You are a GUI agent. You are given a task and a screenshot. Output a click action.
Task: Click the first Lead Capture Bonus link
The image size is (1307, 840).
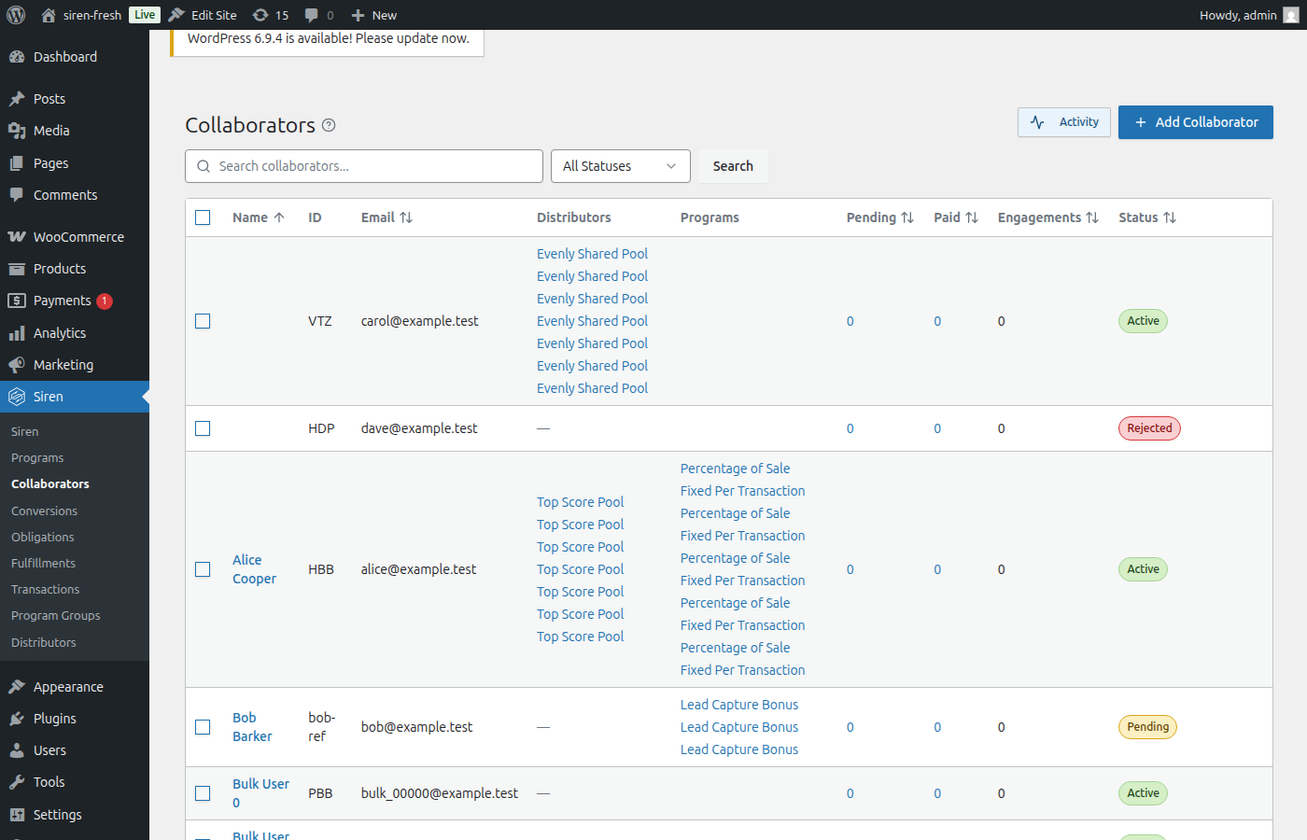point(739,705)
